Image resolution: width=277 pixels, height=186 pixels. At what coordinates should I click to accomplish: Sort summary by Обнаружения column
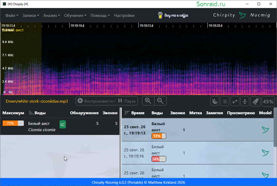point(84,113)
